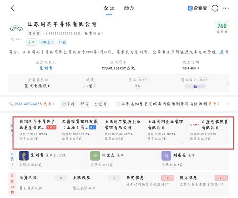
Task: Call phone number 0513-68926888
Action: 28,104
